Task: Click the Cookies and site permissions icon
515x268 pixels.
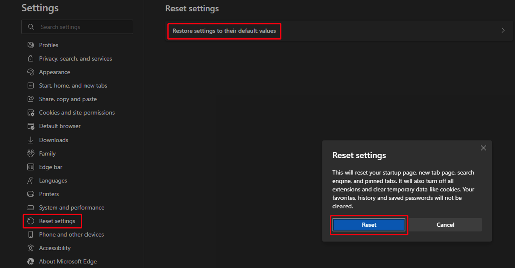Action: point(31,113)
